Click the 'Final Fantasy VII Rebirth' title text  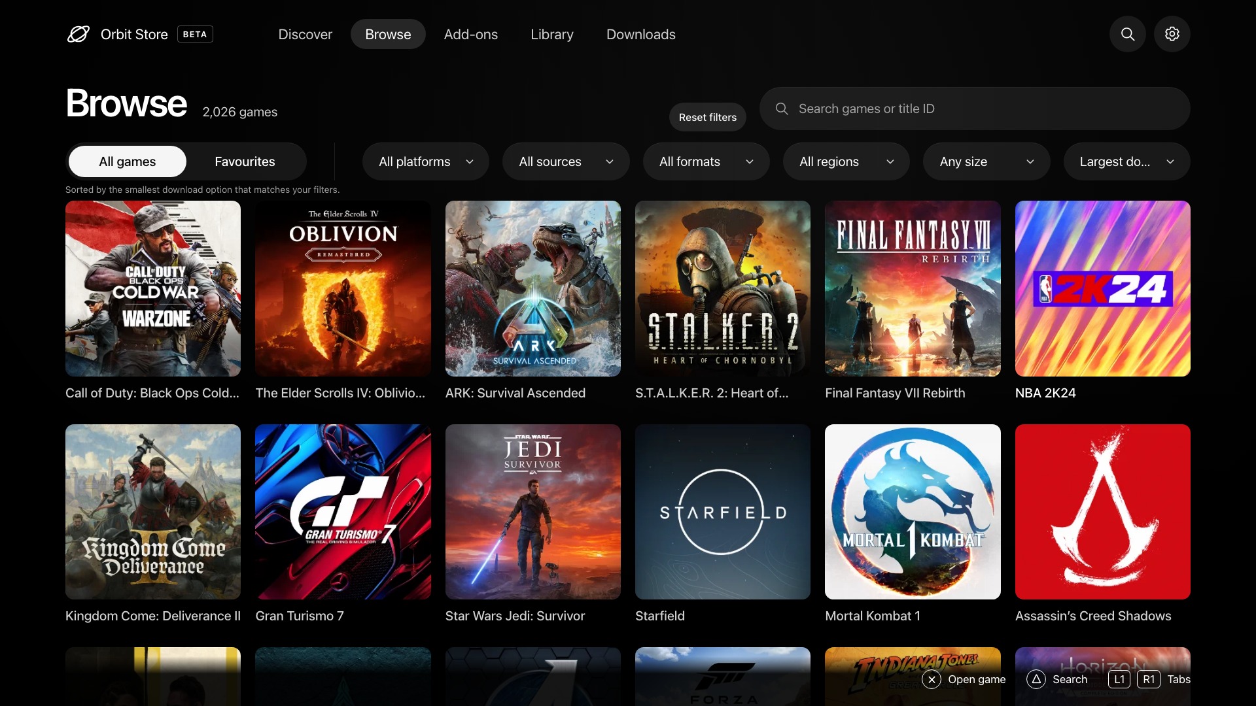[895, 393]
